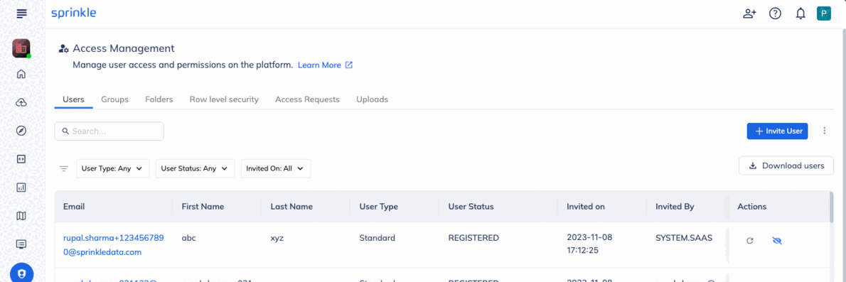The image size is (846, 282).
Task: Click the Email column header
Action: (74, 207)
